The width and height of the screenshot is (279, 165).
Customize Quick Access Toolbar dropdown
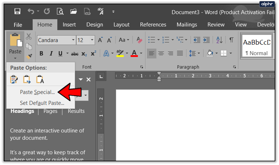click(x=113, y=12)
